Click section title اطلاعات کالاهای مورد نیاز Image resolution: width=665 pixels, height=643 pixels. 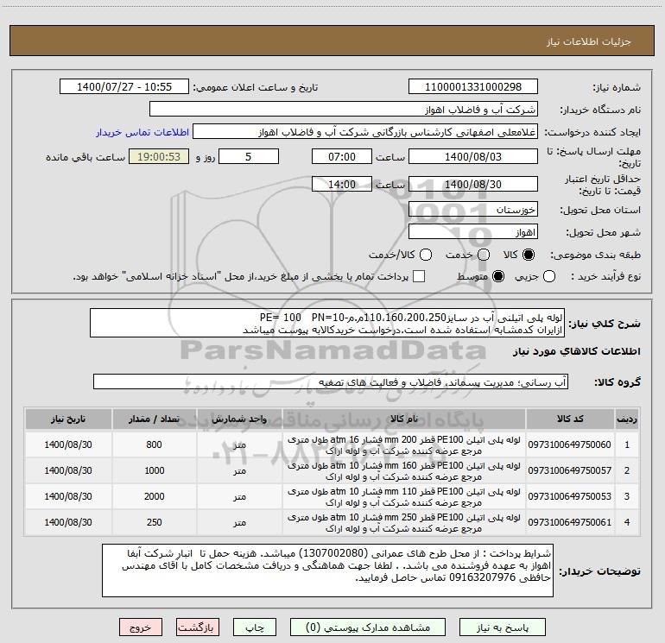pyautogui.click(x=576, y=351)
